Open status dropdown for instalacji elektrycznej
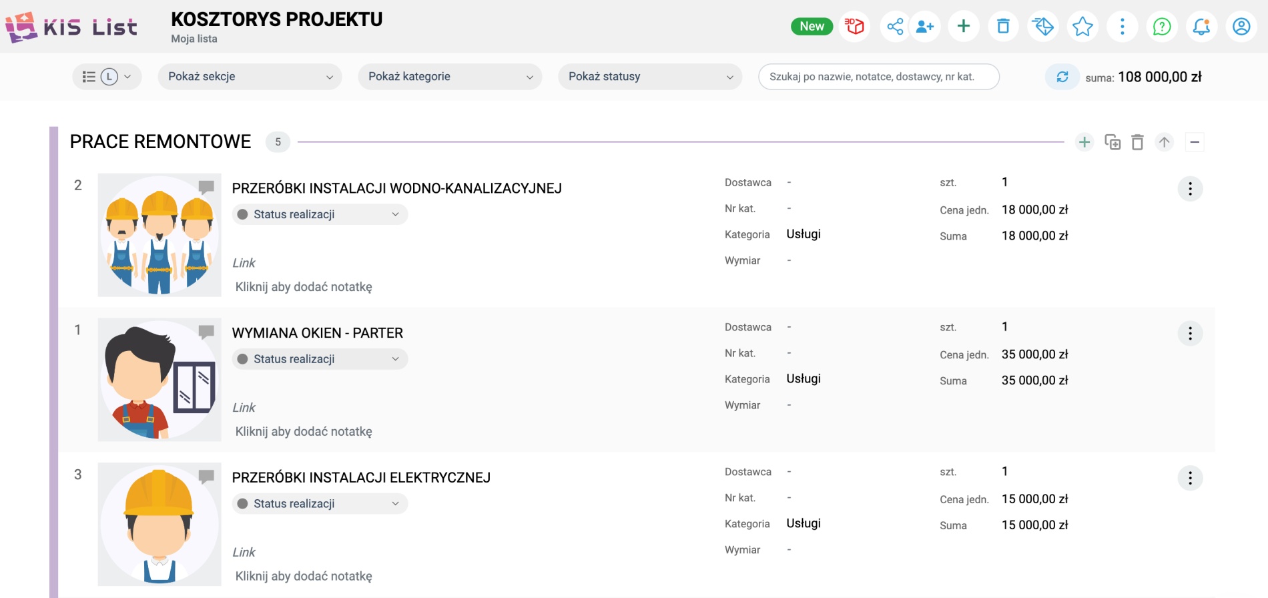Image resolution: width=1268 pixels, height=598 pixels. [320, 504]
